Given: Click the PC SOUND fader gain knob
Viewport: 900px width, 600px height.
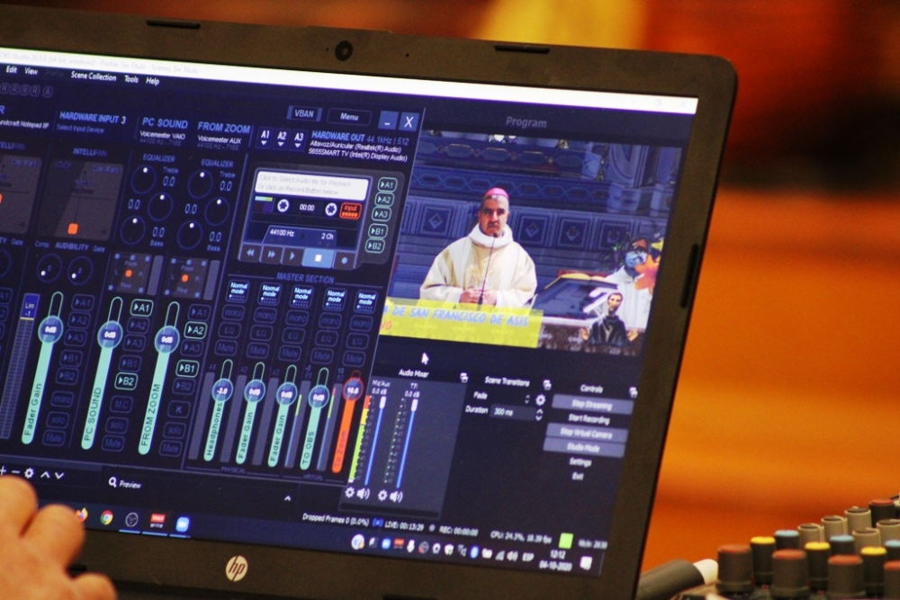Looking at the screenshot, I should click(110, 335).
